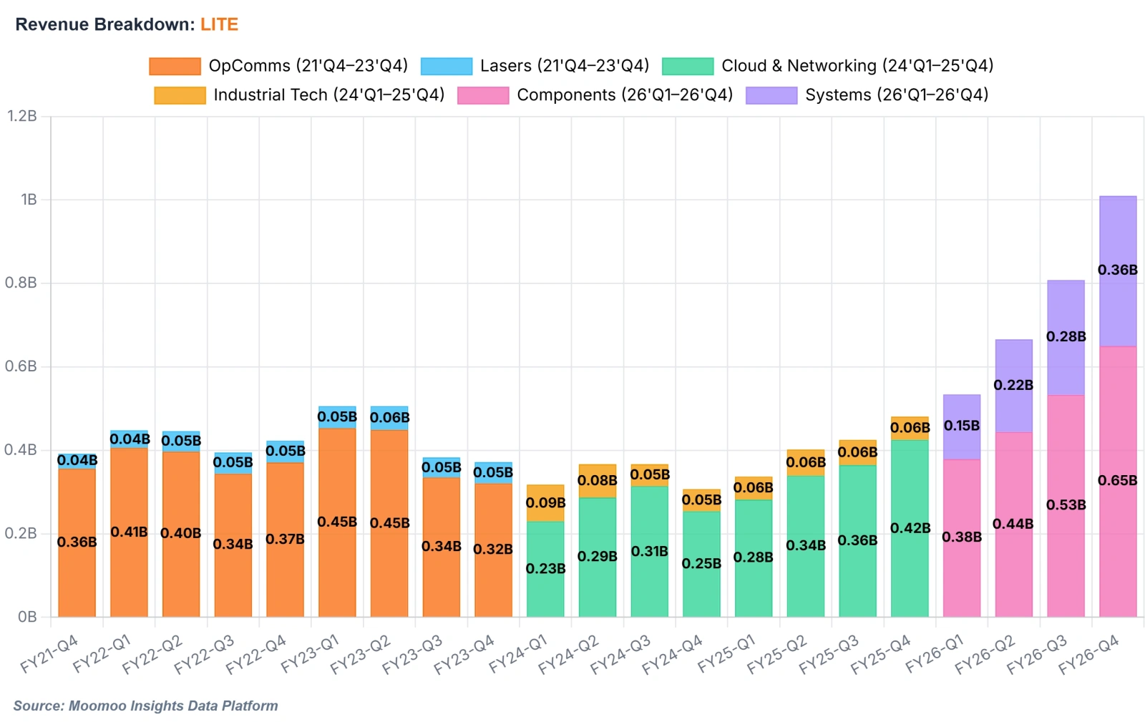Select the 0.6B y-axis tick label
1145x722 pixels.
coord(21,366)
